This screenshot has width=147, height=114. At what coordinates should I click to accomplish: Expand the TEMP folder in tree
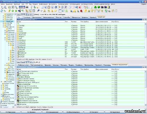coord(1,85)
